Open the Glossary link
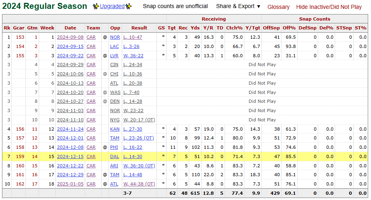 278,7
